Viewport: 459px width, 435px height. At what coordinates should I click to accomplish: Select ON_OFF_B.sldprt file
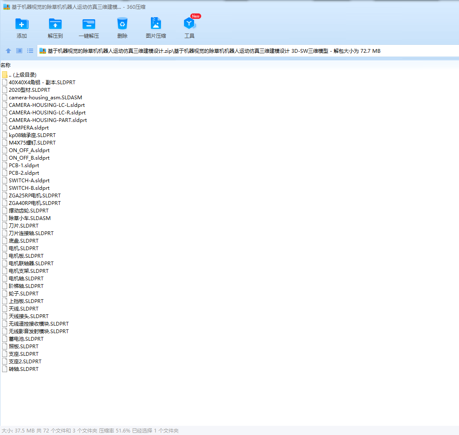tap(29, 158)
